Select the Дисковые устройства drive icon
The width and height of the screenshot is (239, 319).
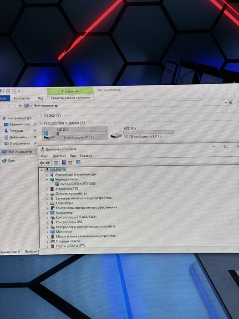(52, 194)
